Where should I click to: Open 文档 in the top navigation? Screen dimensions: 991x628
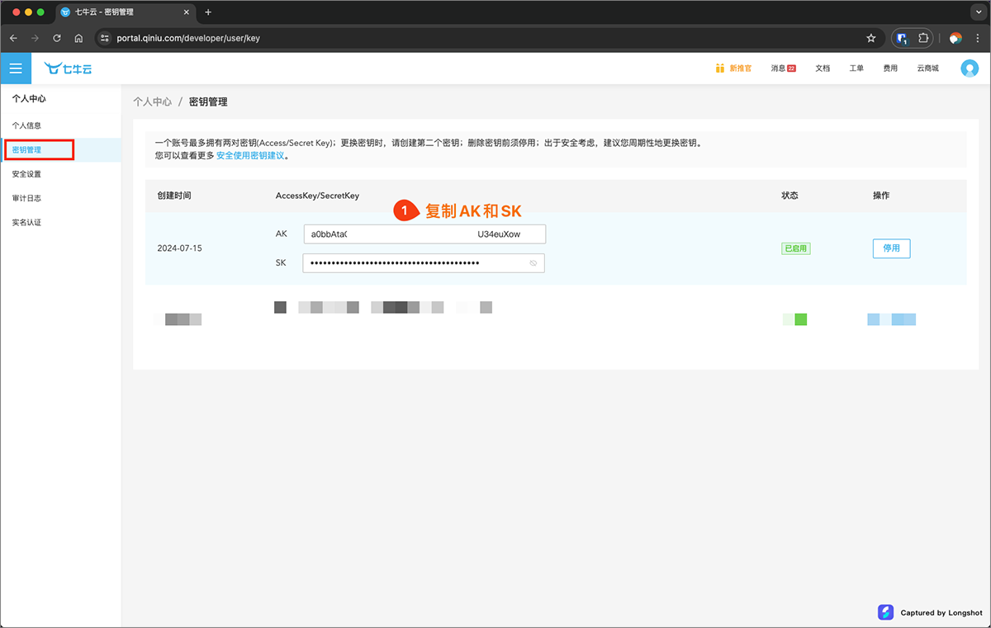click(823, 68)
